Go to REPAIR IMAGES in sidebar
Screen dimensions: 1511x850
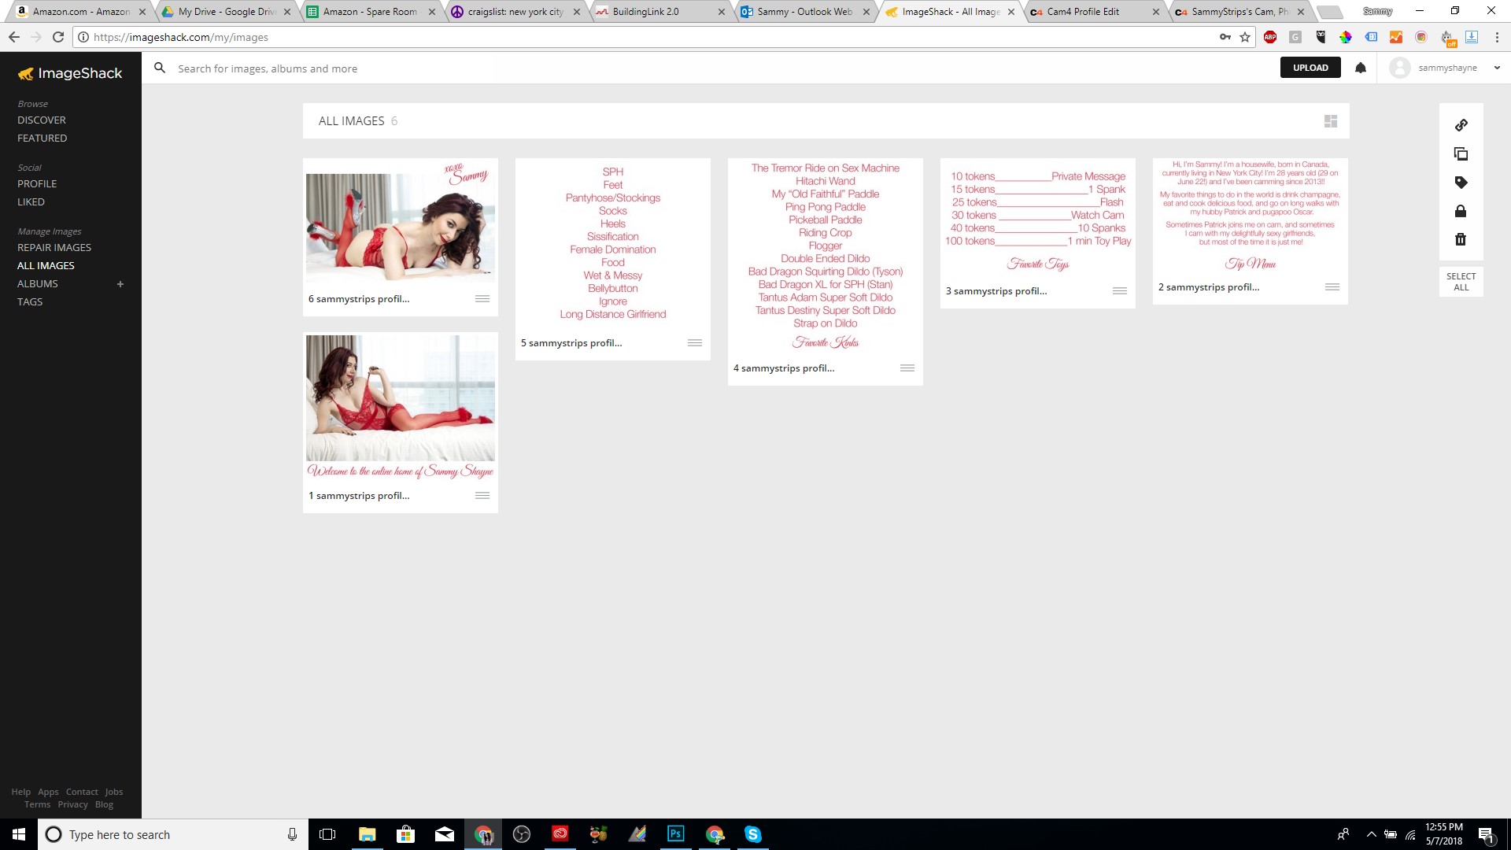click(x=54, y=247)
